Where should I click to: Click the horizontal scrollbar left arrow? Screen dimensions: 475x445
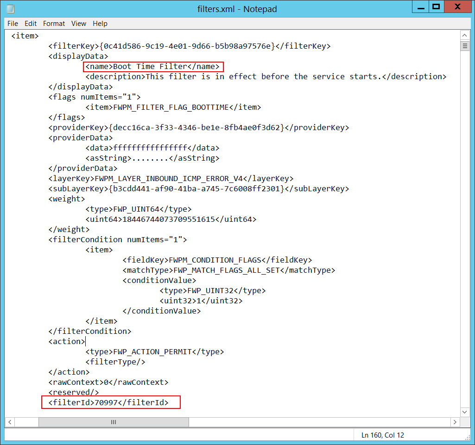10,422
